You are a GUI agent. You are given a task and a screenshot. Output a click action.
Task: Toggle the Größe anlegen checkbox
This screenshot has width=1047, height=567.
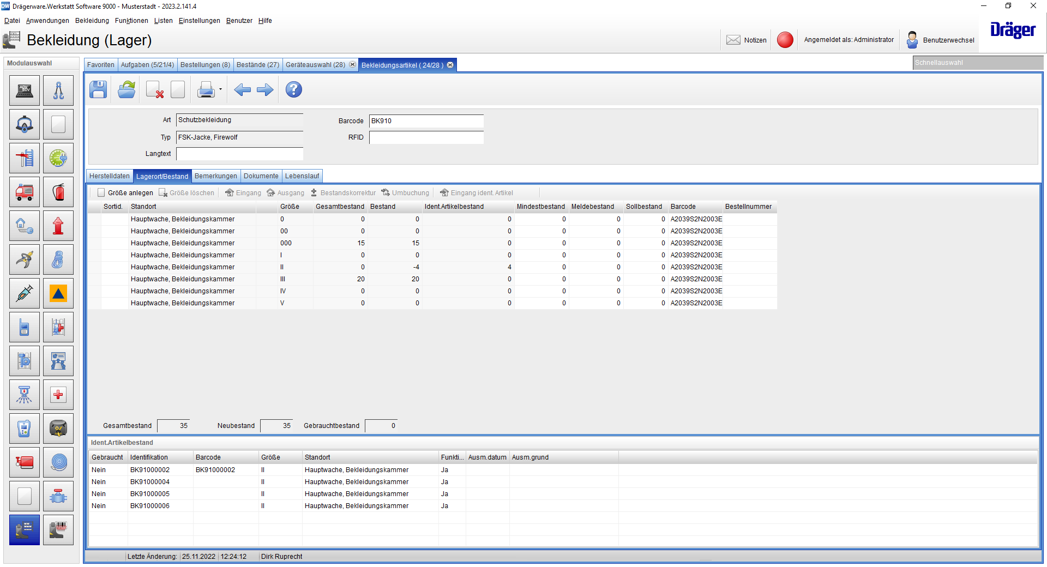(101, 192)
